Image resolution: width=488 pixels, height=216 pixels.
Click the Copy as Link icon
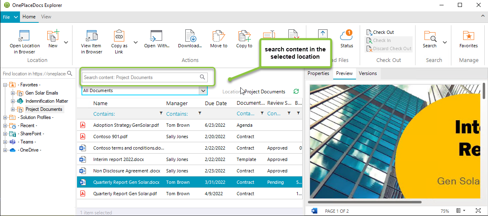point(119,35)
